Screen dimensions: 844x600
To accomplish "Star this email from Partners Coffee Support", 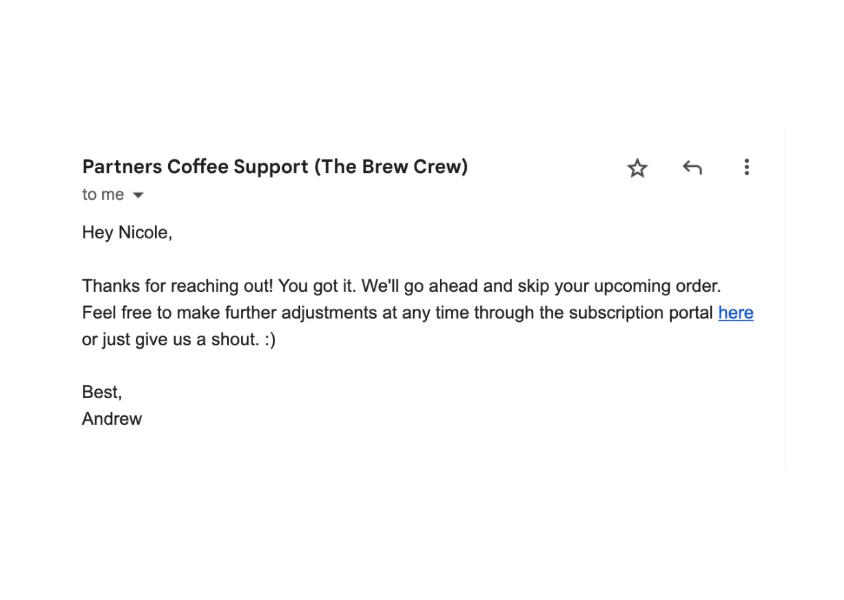I will point(637,168).
